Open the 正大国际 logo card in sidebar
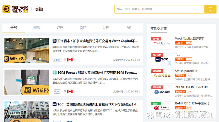This screenshot has height=122, width=219. coord(162,92)
